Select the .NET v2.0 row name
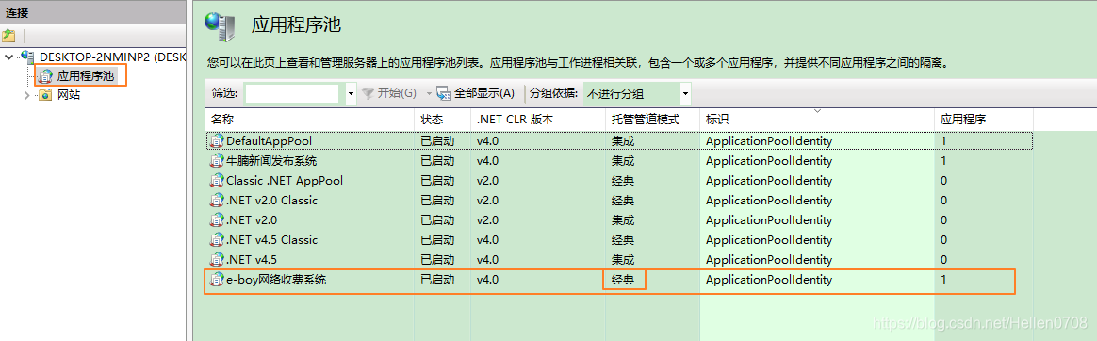Screen dimensions: 1097x341 coord(253,219)
